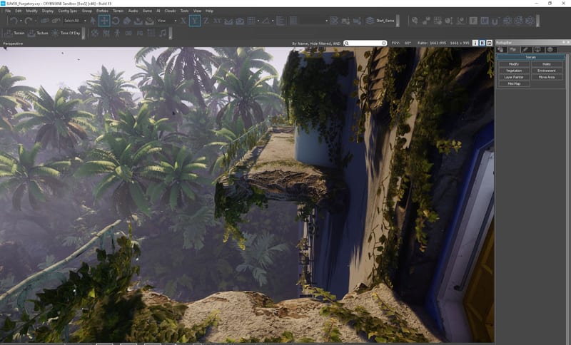Toggle Snap to Objects and Terrain
This screenshot has height=345, width=571.
point(240,21)
